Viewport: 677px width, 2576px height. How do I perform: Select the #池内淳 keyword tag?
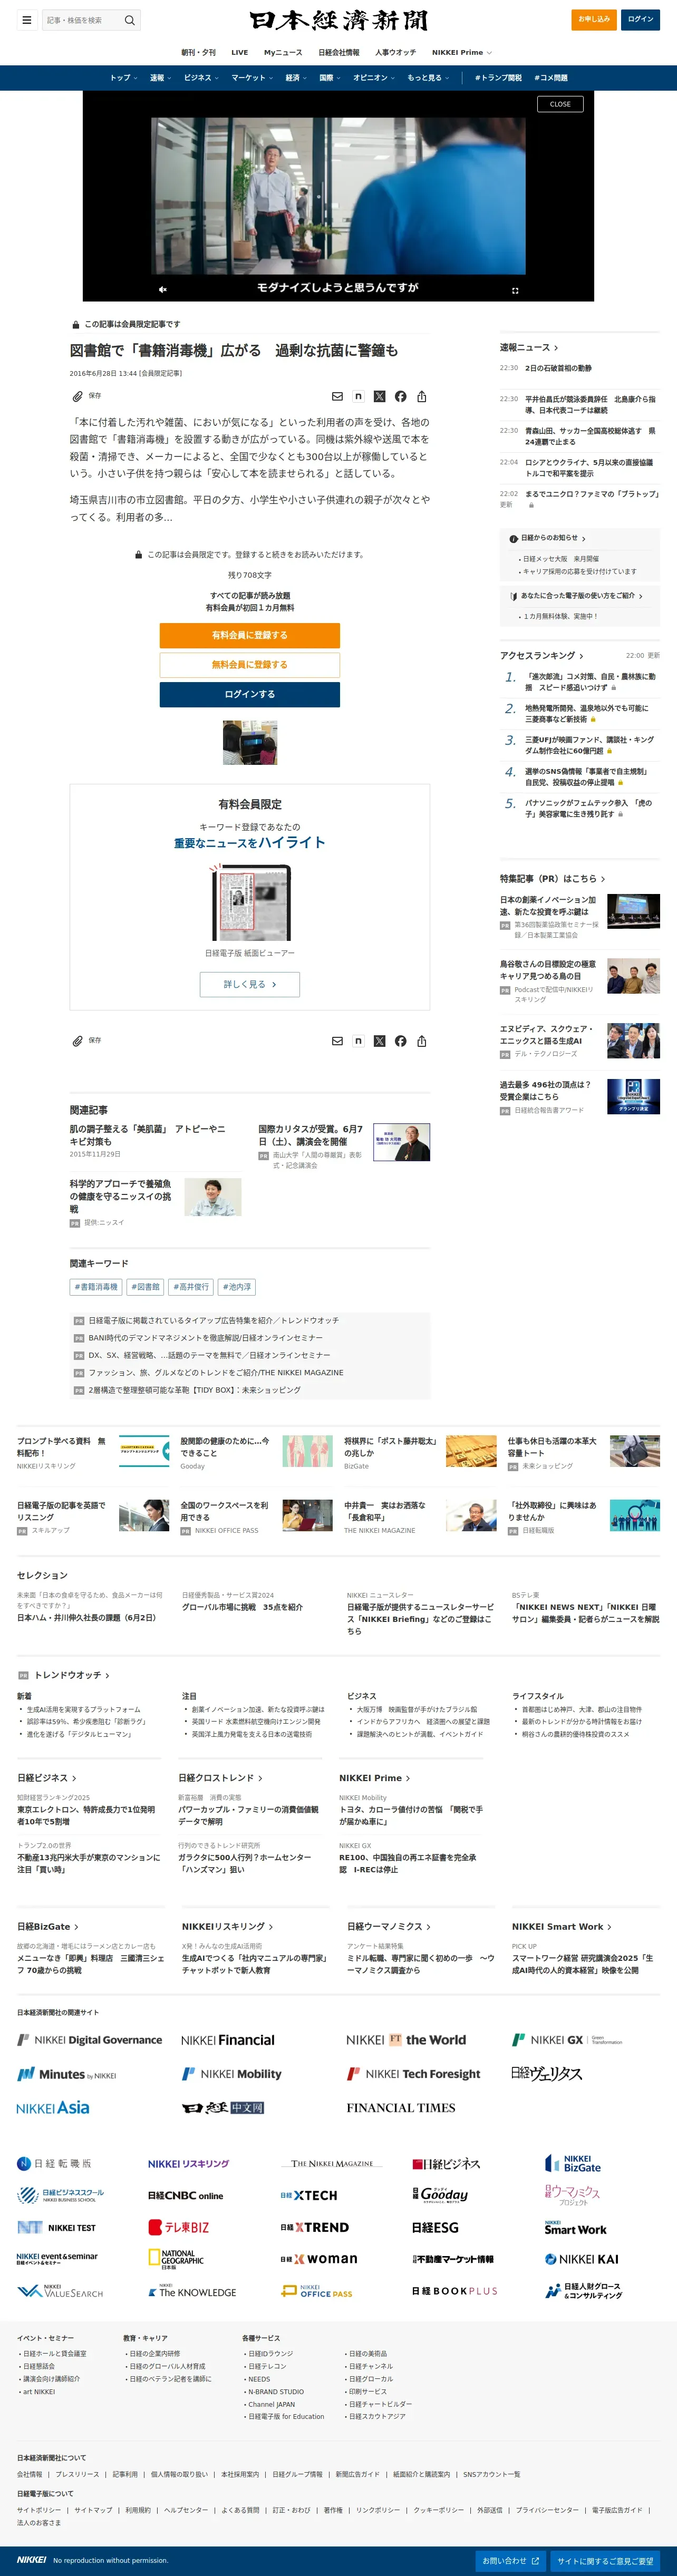[237, 1287]
